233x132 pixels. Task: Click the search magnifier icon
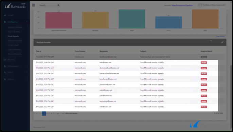point(58,5)
